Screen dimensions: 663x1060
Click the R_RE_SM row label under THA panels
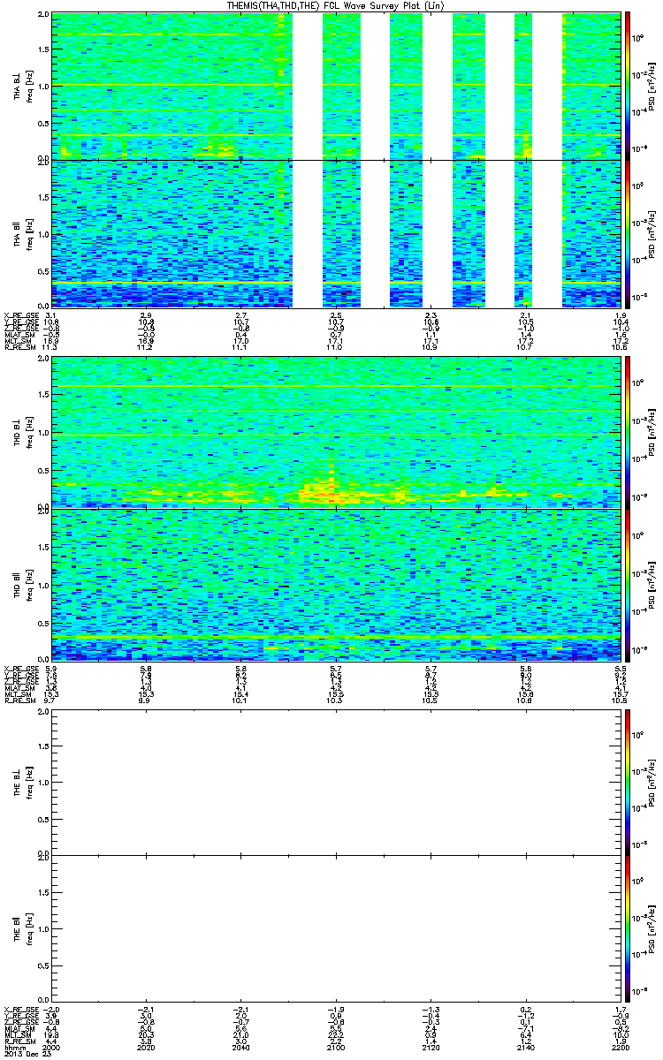tap(19, 348)
